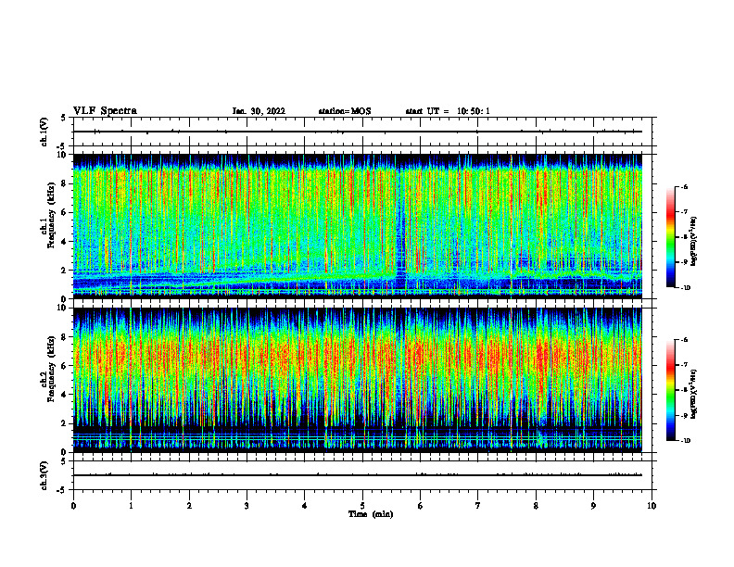Click the ch.2 spectrogram color bar
The image size is (734, 567).
[x=670, y=390]
